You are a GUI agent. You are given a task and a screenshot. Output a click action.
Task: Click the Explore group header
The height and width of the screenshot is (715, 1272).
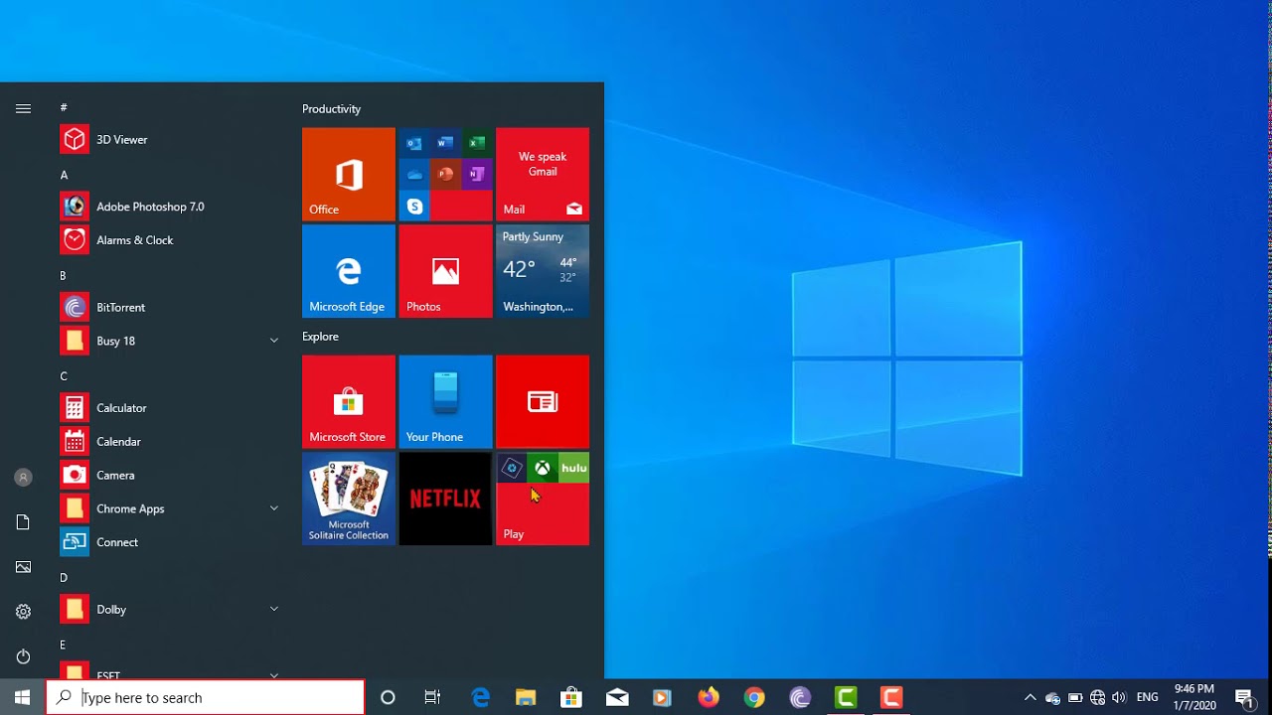tap(321, 337)
